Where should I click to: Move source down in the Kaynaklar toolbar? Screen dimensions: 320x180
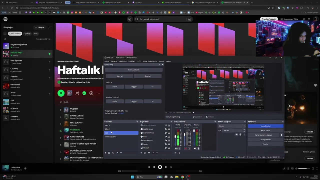[157, 153]
